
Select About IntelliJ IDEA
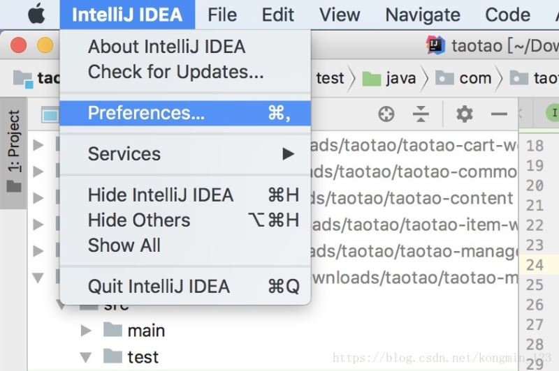click(166, 47)
